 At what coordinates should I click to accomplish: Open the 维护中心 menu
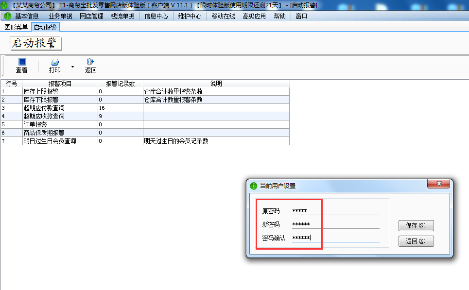(x=189, y=16)
